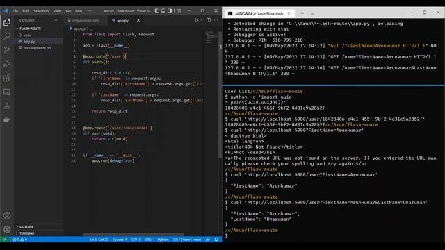Open the Search view in activity bar

pos(7,36)
